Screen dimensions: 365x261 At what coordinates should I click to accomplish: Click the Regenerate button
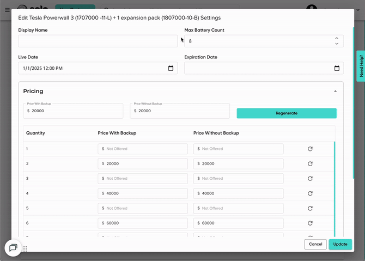click(287, 113)
